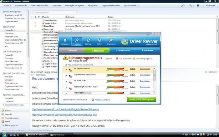Expand the Synchroniseren dropdown arrow

tap(138, 5)
